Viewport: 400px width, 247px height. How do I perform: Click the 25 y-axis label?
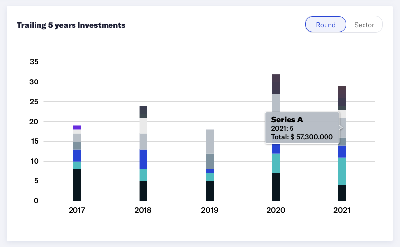click(x=34, y=102)
